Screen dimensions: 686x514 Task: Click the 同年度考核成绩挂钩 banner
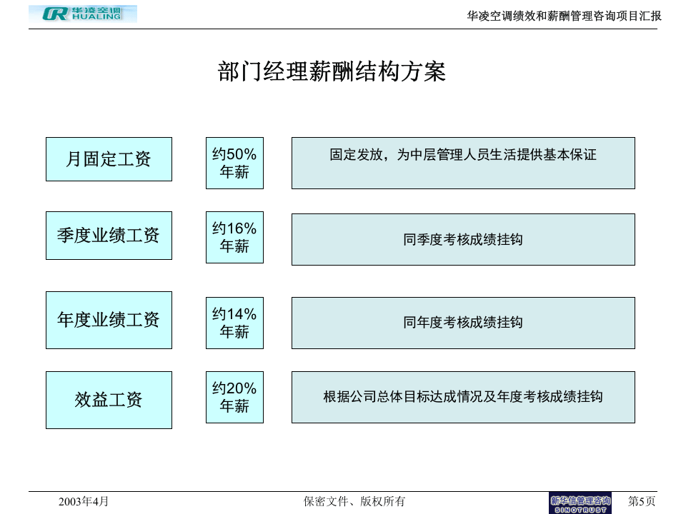click(463, 323)
